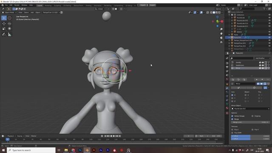
Task: Jump to timeline start frame
Action: (105, 136)
